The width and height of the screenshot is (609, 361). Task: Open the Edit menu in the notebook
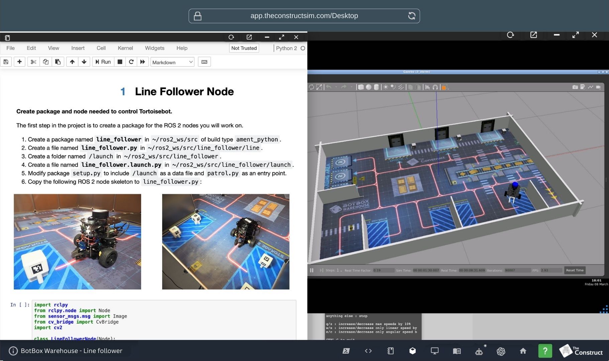pos(31,48)
